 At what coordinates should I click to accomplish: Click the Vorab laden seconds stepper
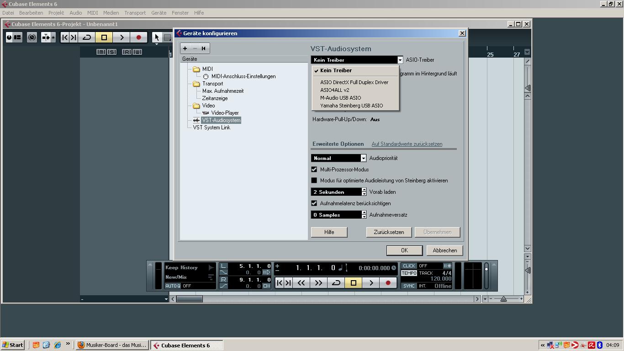tap(364, 192)
